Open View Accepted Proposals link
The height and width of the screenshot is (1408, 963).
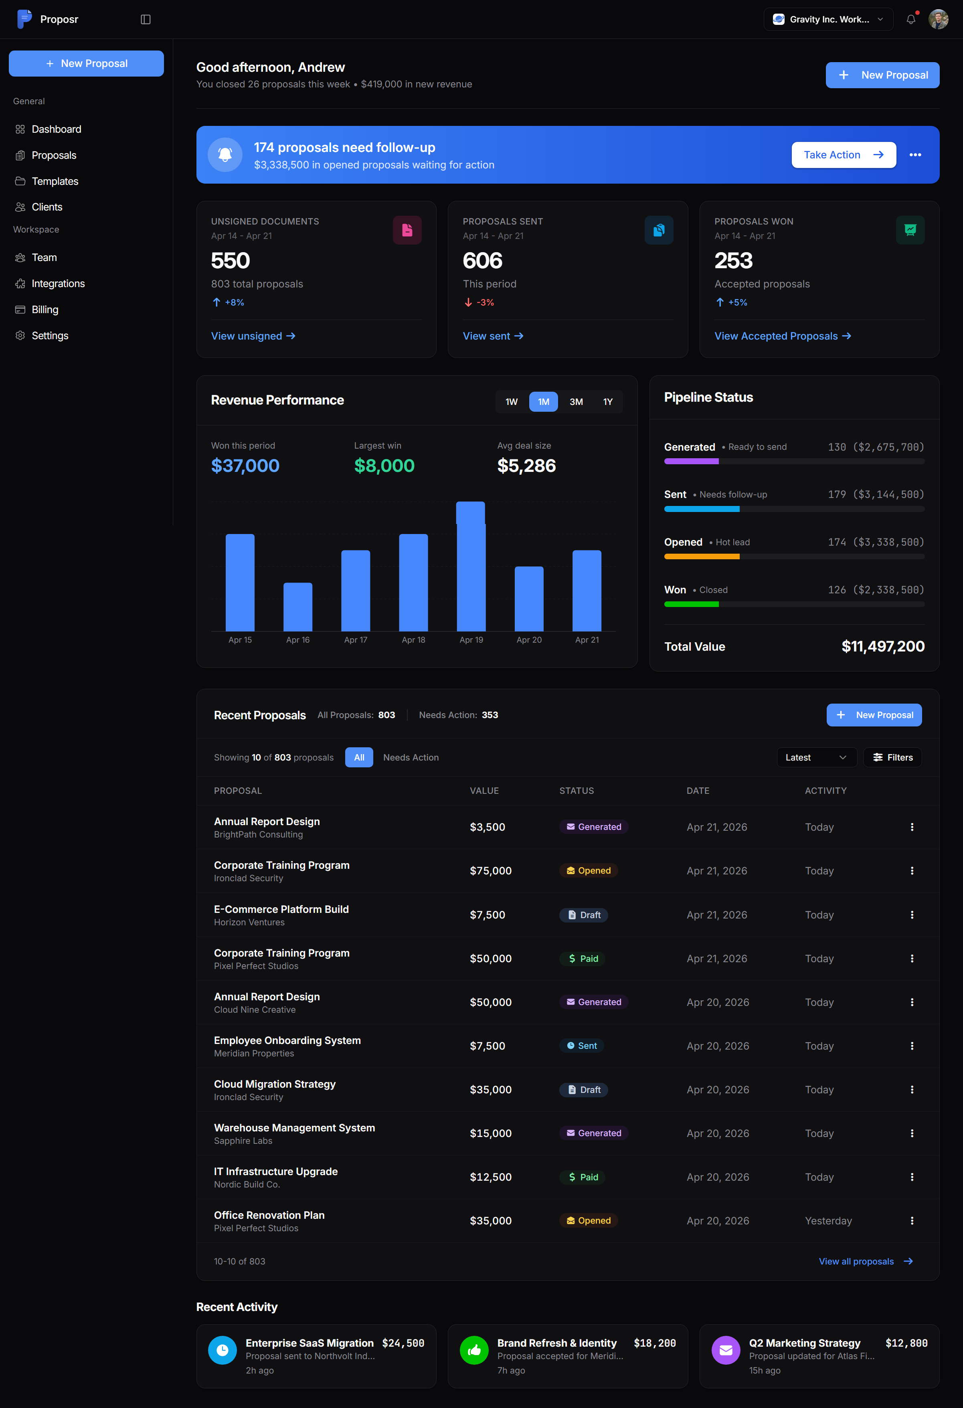783,336
